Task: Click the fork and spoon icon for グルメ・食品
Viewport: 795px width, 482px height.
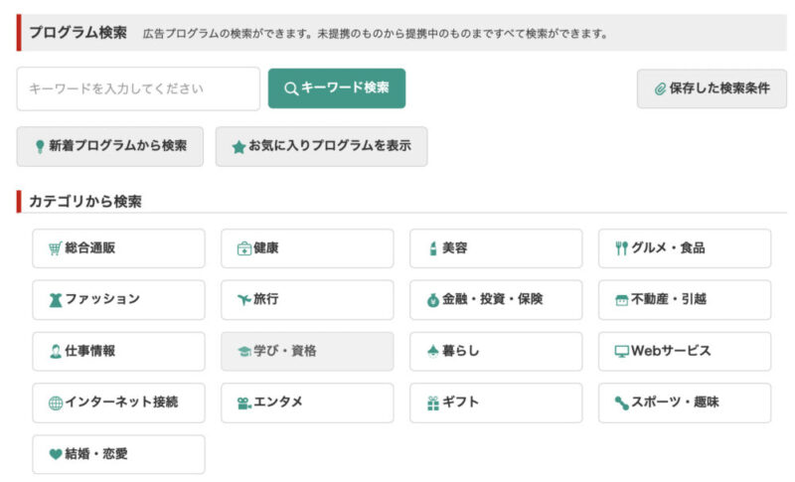Action: point(622,248)
